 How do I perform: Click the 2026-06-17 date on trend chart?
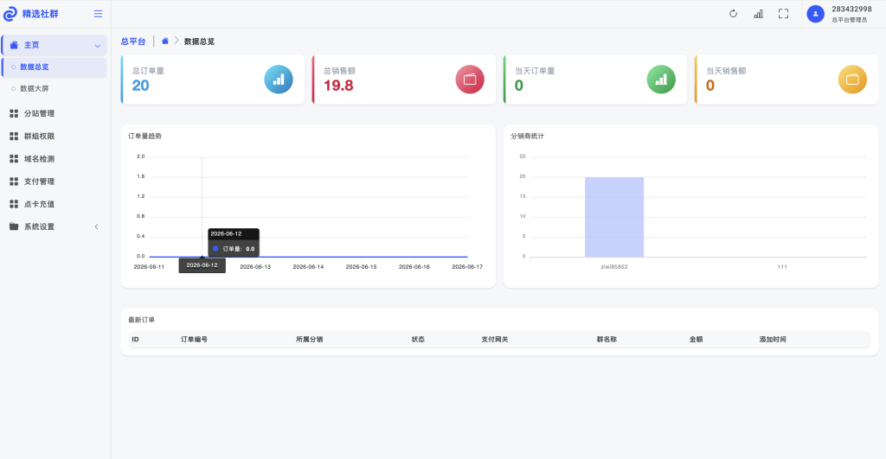[467, 266]
